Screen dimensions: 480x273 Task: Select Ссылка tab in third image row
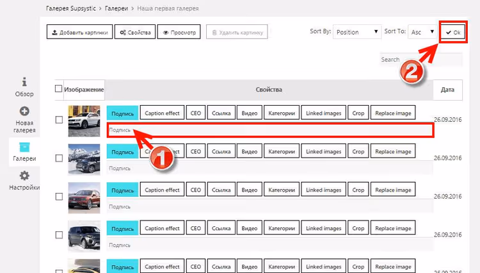[x=221, y=190]
